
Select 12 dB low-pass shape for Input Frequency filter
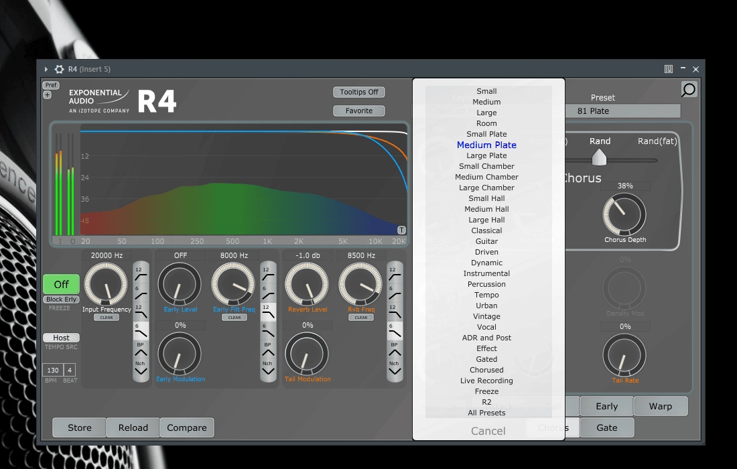click(141, 312)
